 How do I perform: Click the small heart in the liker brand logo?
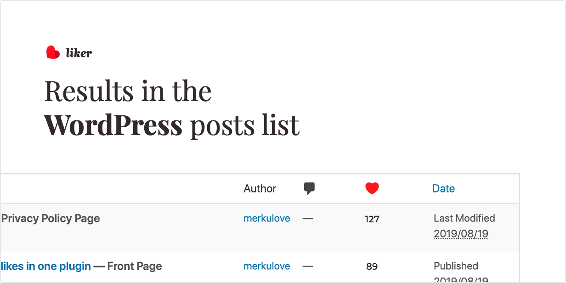(x=53, y=52)
